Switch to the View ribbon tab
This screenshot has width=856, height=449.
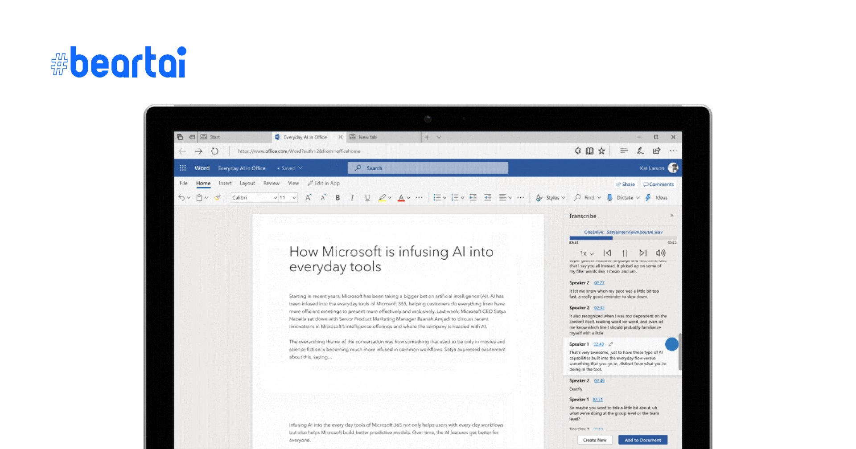(x=293, y=183)
